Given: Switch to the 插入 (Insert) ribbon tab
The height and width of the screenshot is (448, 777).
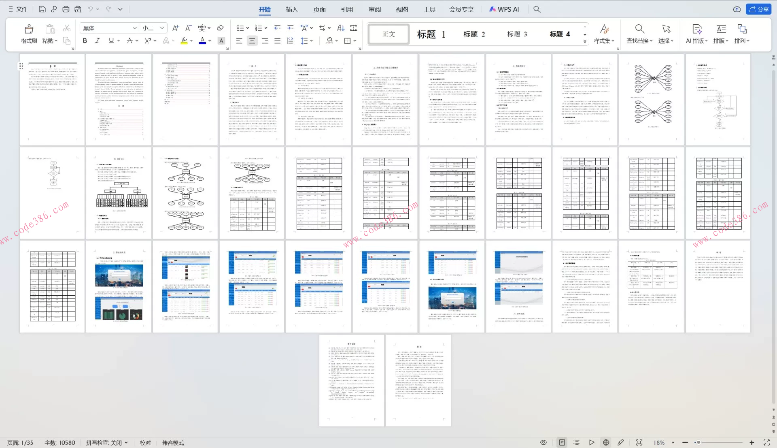Looking at the screenshot, I should (291, 9).
